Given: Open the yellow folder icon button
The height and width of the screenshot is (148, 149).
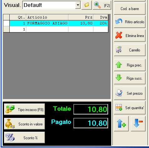Looking at the screenshot, I should coord(87,5).
